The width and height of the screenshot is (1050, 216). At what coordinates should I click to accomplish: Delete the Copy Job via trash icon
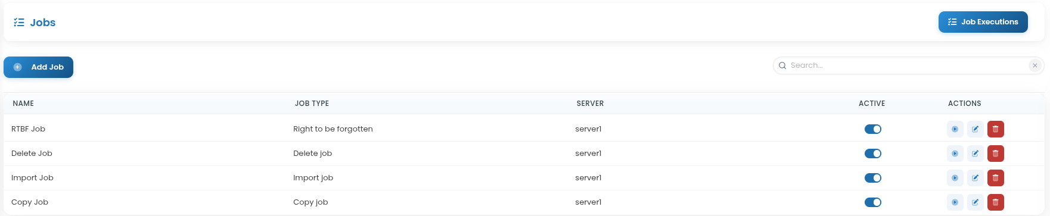click(995, 202)
